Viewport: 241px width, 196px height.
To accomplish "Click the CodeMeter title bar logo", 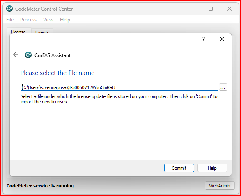I will pos(9,9).
